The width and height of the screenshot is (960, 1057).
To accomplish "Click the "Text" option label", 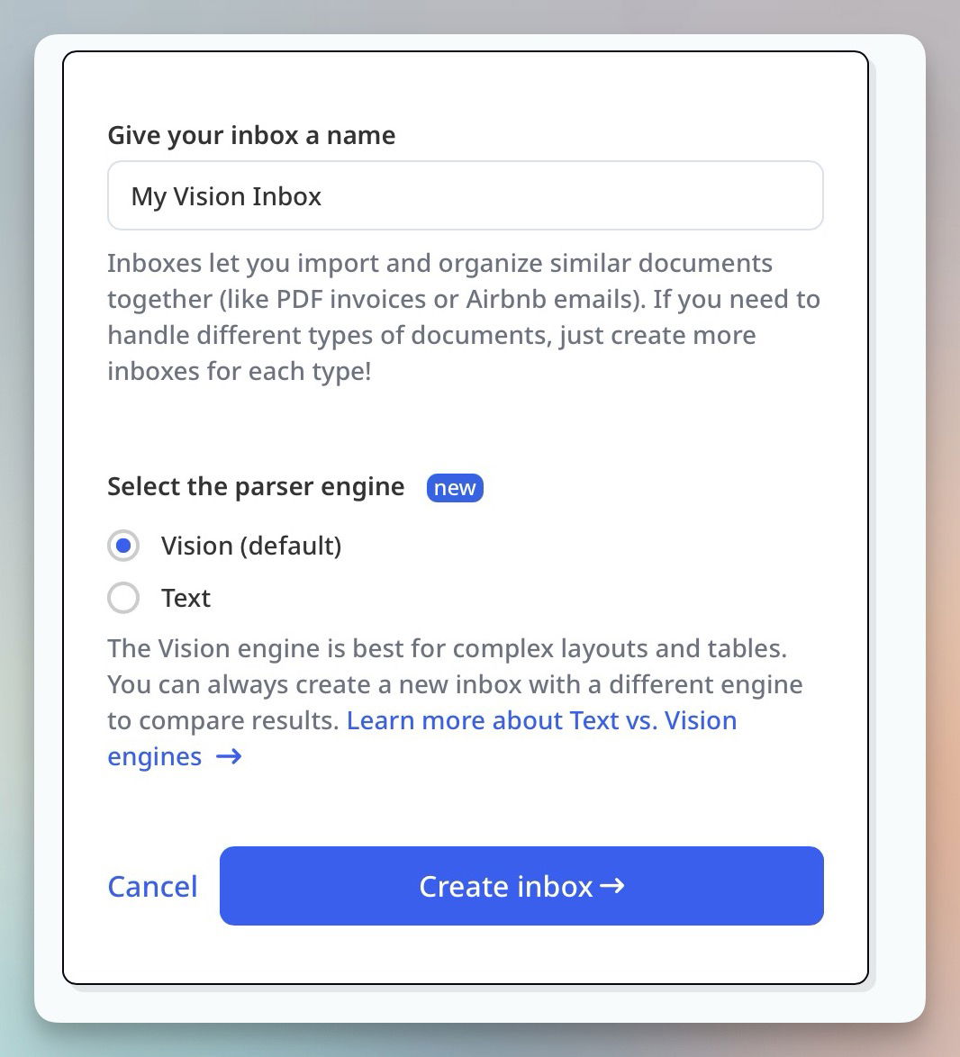I will [x=186, y=598].
